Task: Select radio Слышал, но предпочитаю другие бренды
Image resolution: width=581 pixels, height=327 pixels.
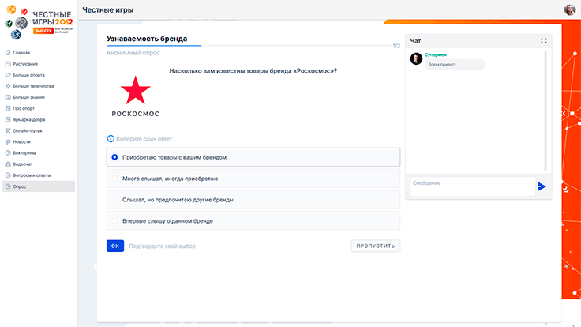Action: point(114,200)
